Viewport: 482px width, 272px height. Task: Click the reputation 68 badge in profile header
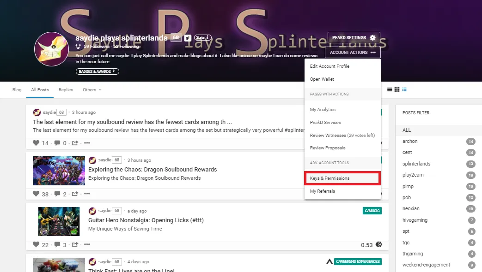(x=176, y=37)
